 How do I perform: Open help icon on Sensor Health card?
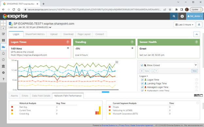[196, 42]
